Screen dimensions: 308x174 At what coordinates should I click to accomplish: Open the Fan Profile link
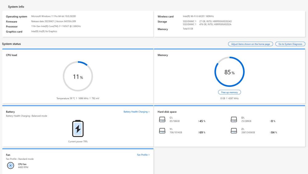point(143,155)
